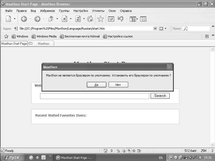Click the sidebar layout icon

pos(143,19)
